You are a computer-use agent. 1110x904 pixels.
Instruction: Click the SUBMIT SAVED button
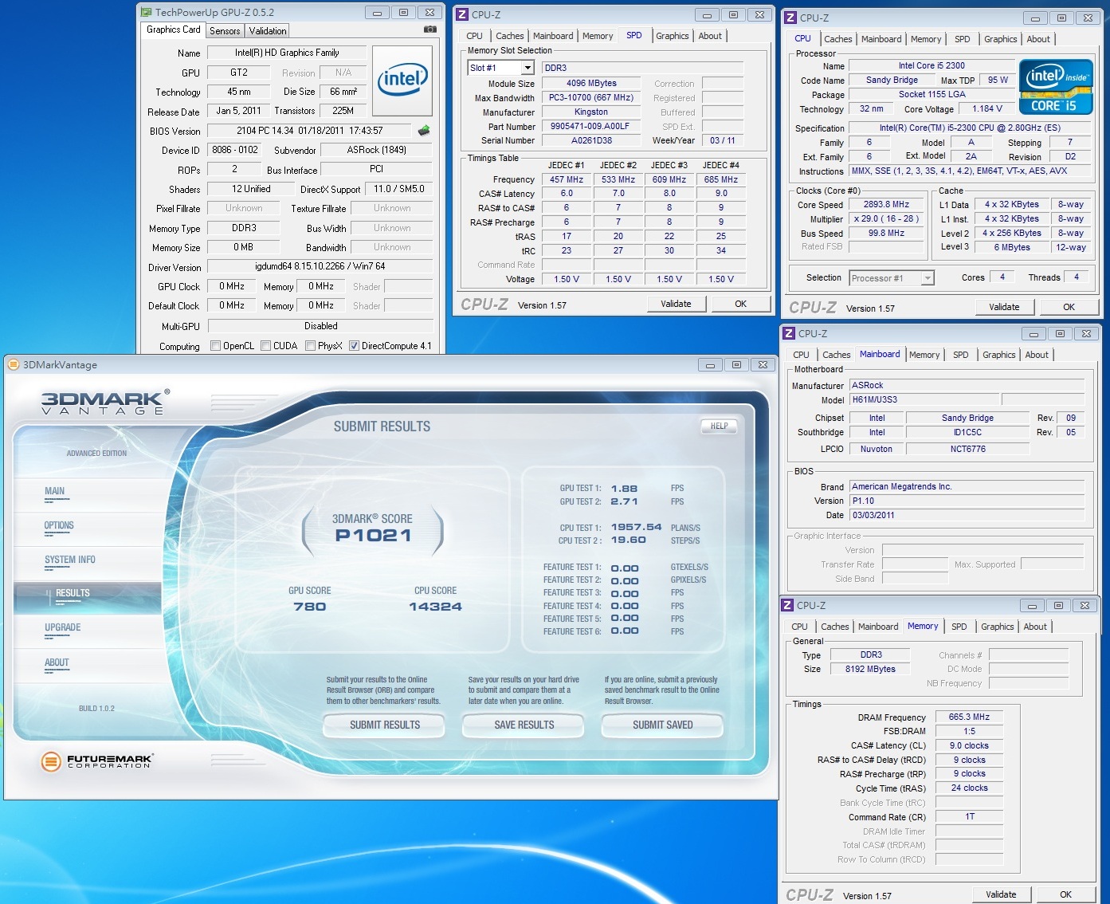click(662, 725)
